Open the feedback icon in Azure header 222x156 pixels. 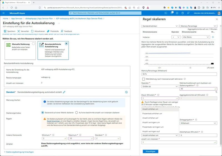pos(188,13)
